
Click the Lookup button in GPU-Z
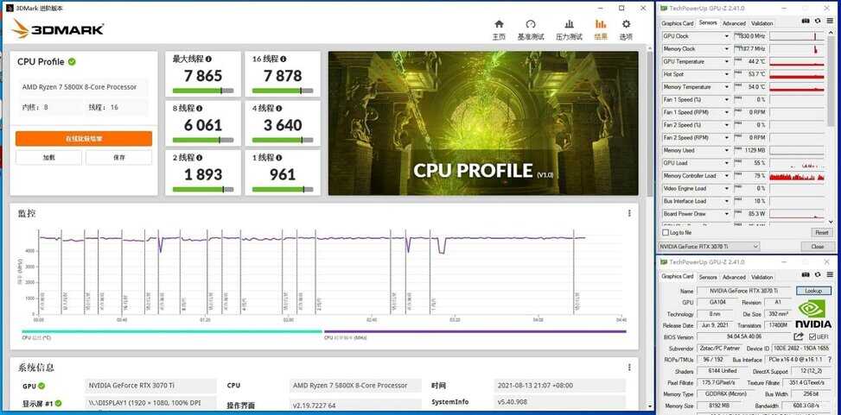click(813, 291)
